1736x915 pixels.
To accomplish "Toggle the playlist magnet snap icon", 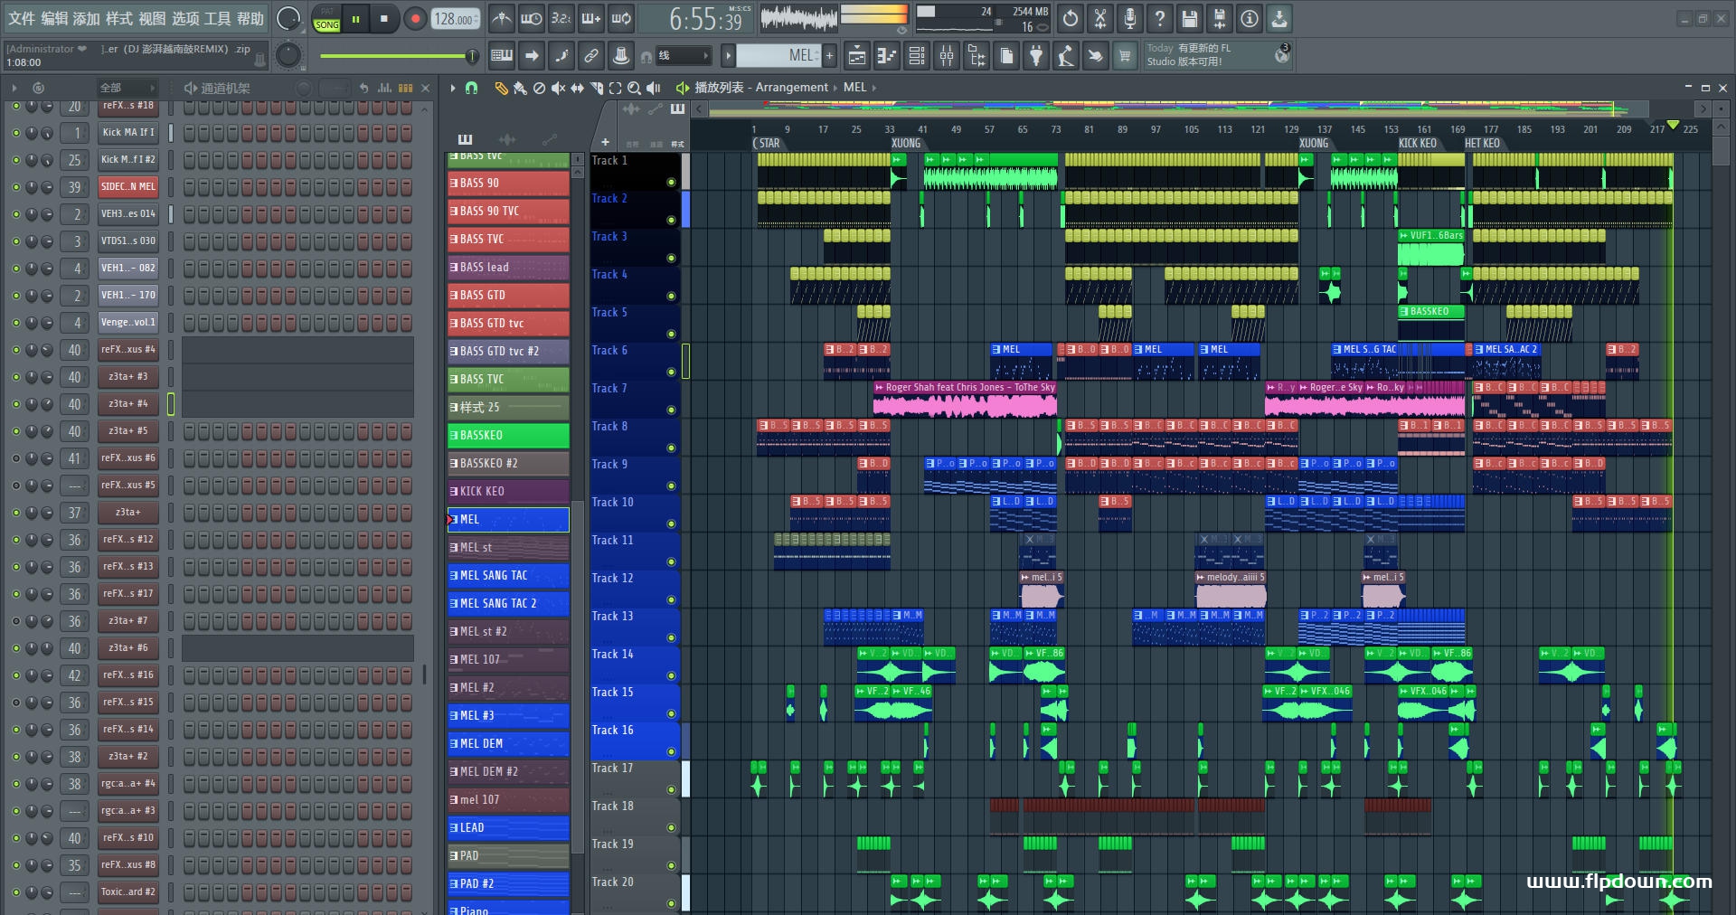I will [471, 88].
